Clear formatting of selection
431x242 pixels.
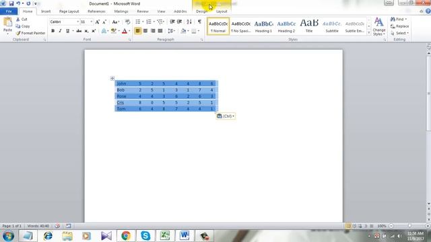(127, 22)
